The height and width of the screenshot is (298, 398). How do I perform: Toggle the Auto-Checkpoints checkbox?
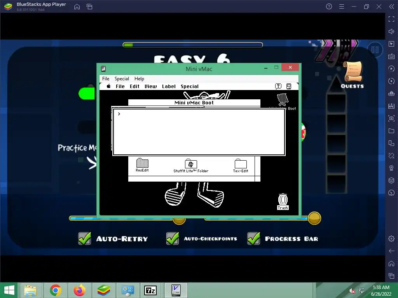[173, 239]
